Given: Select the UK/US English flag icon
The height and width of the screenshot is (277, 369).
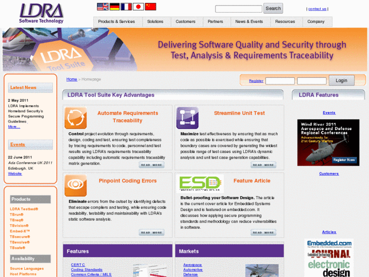Looking at the screenshot, I should (103, 7).
